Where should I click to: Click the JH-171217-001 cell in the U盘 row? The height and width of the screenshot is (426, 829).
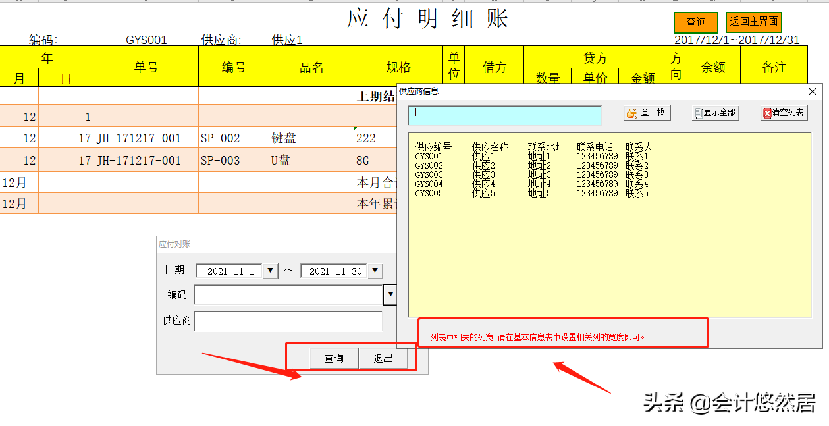coord(146,160)
